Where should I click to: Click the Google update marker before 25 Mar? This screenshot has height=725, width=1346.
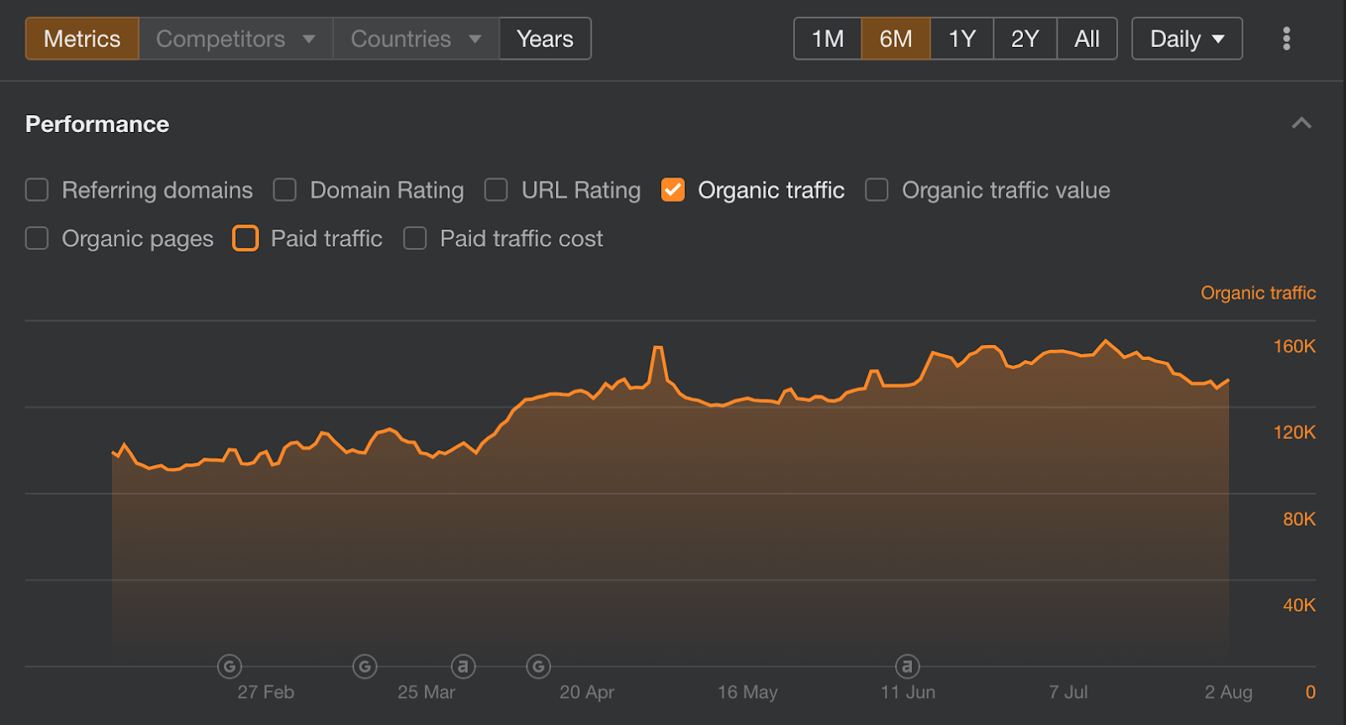[364, 667]
